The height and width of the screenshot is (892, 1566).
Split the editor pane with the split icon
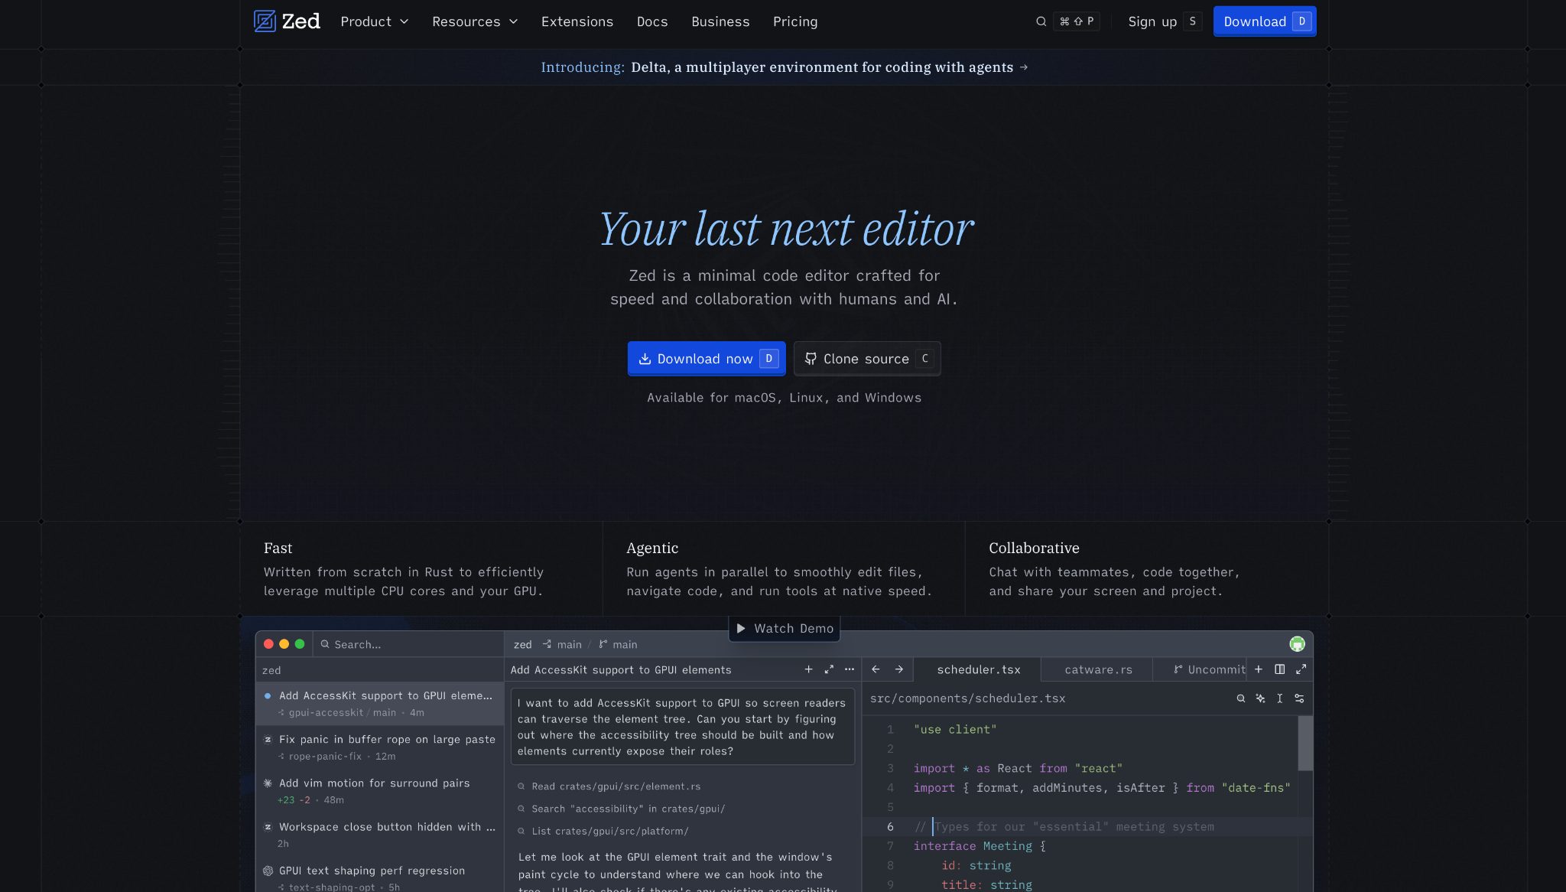[x=1280, y=669]
